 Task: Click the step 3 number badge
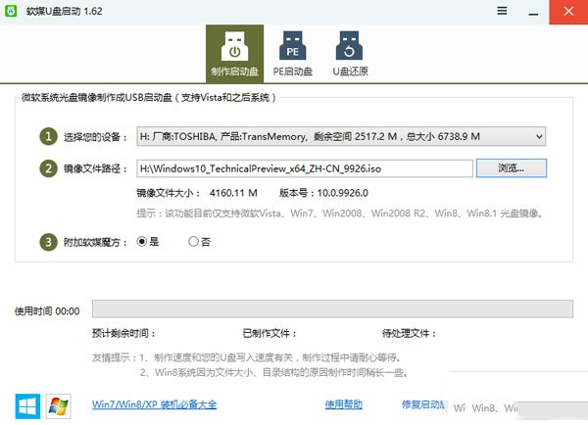tap(48, 241)
